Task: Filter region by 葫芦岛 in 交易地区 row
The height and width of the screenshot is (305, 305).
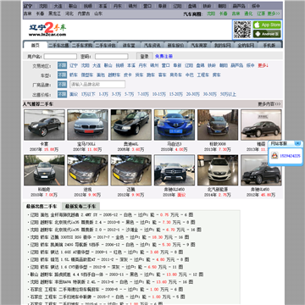Action: tap(236, 65)
